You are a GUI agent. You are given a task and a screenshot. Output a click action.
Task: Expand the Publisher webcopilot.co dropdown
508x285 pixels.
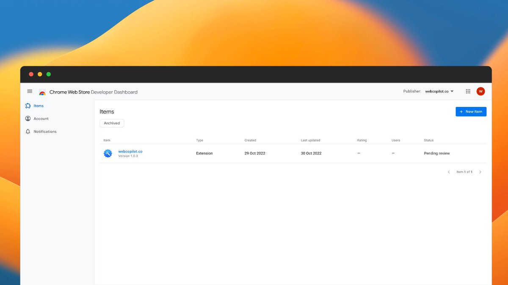(439, 91)
